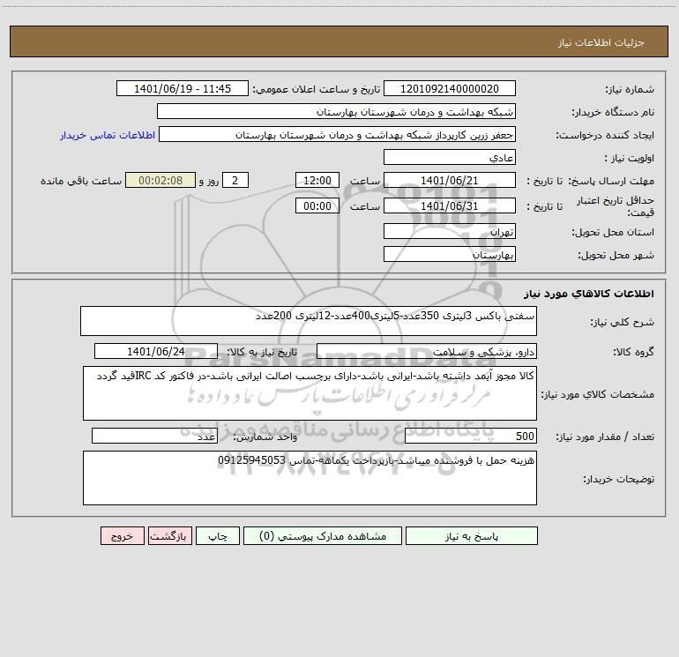Click the validity time field 00:00
679x657 pixels.
pos(317,205)
